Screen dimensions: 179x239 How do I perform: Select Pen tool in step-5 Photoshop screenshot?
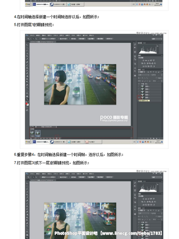click(27, 85)
